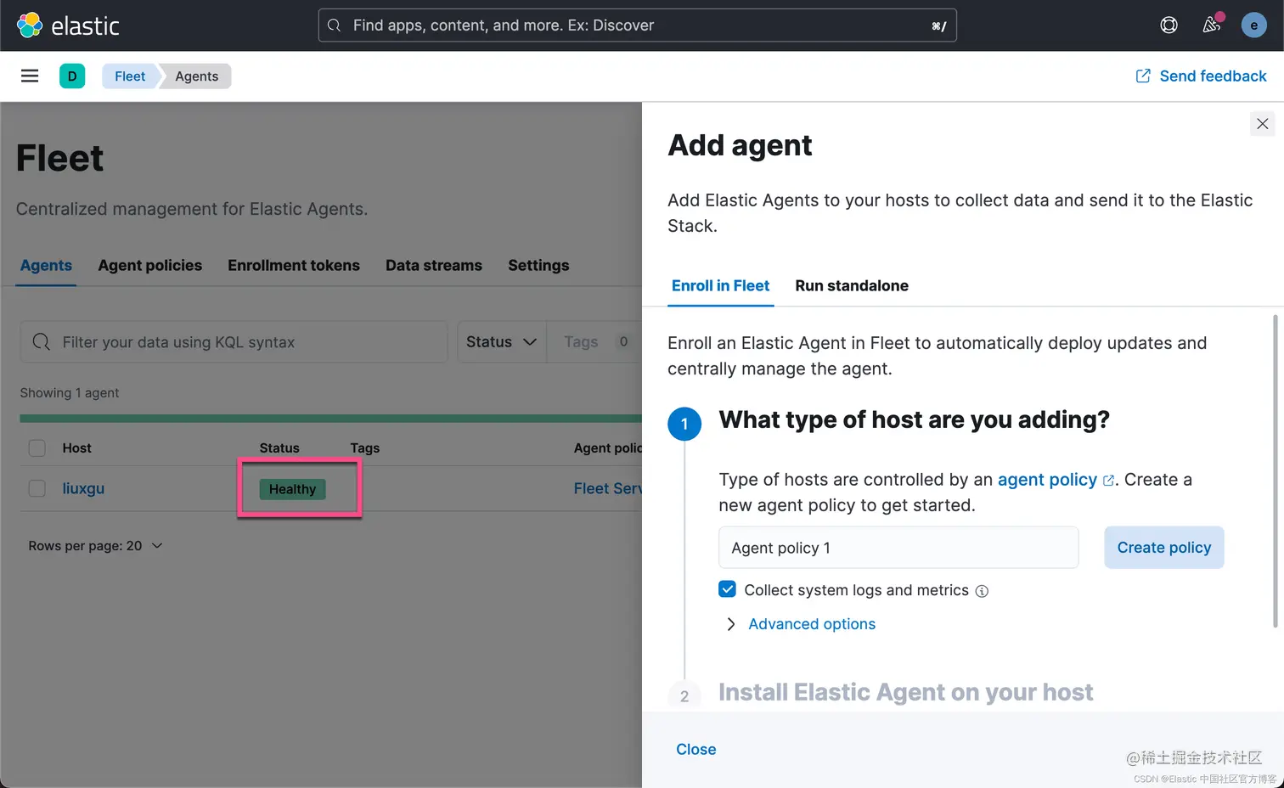Click the search magnifier in the KQL filter
This screenshot has height=788, width=1284.
(x=41, y=342)
